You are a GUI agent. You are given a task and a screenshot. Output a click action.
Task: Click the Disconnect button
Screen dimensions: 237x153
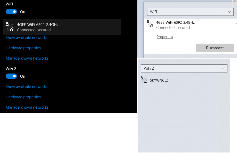coord(215,48)
